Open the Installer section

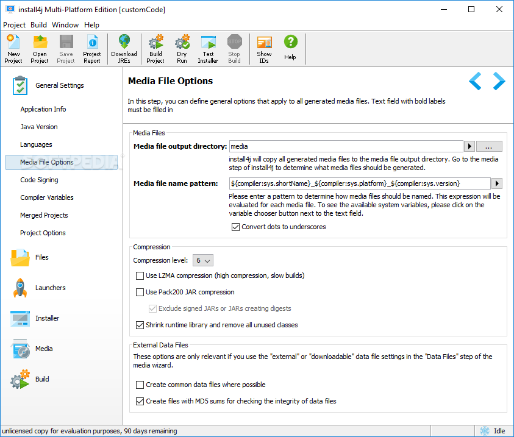coord(35,318)
